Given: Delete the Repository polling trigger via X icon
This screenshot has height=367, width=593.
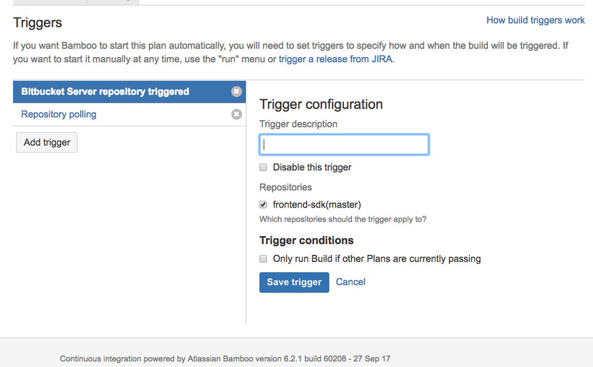Looking at the screenshot, I should pyautogui.click(x=236, y=114).
